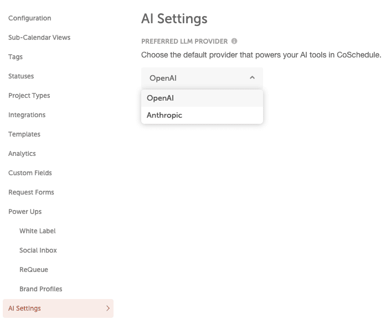386x330 pixels.
Task: Open Social Inbox power up
Action: point(38,250)
